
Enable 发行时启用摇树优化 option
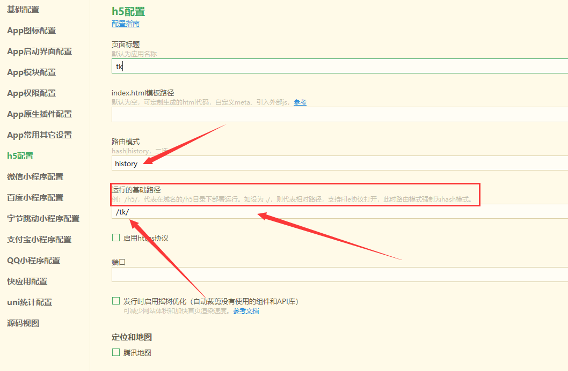pyautogui.click(x=115, y=301)
